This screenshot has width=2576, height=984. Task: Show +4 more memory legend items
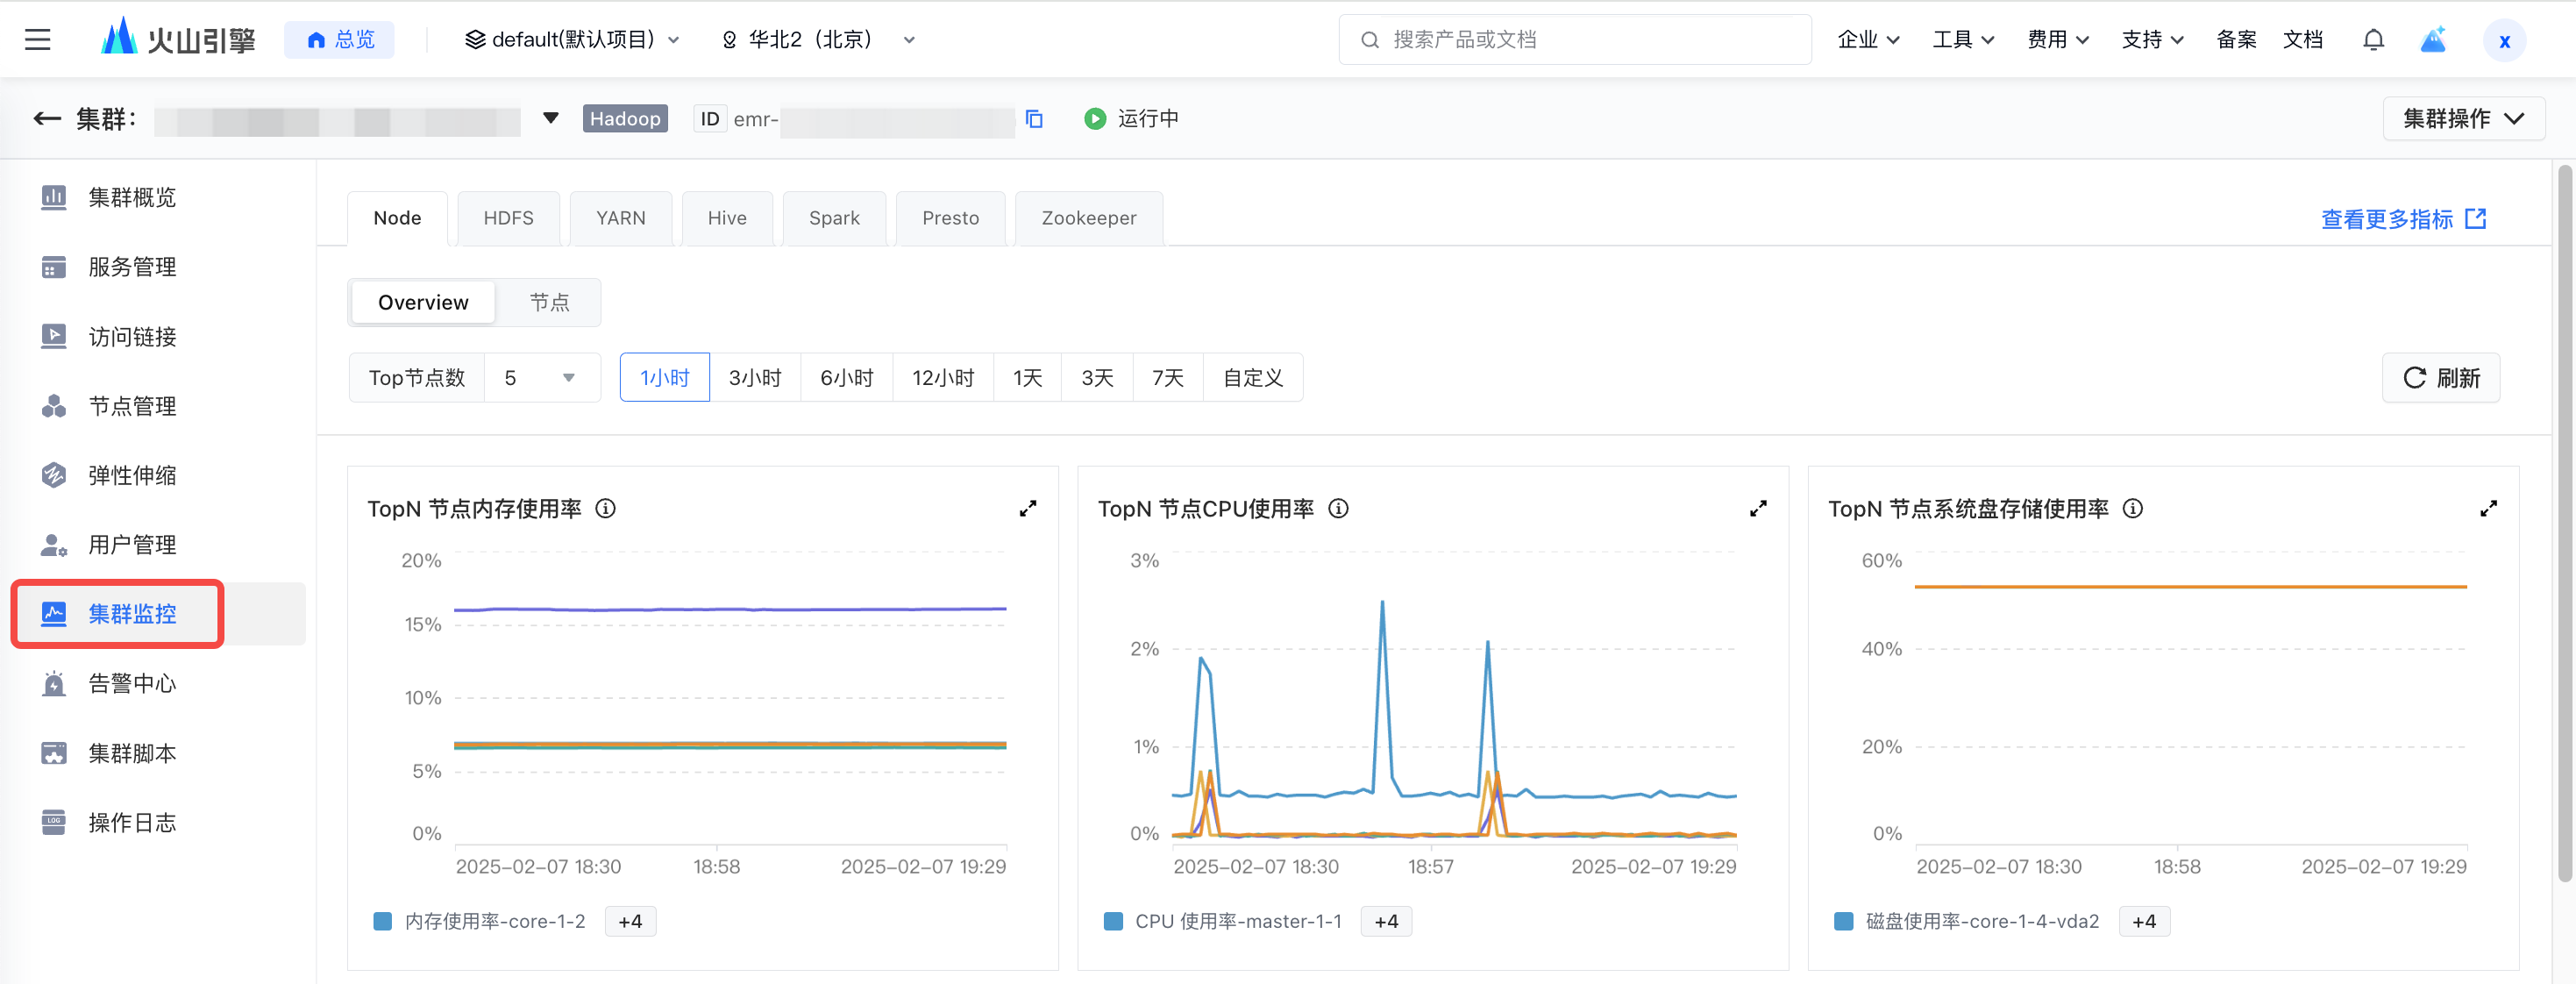(630, 921)
